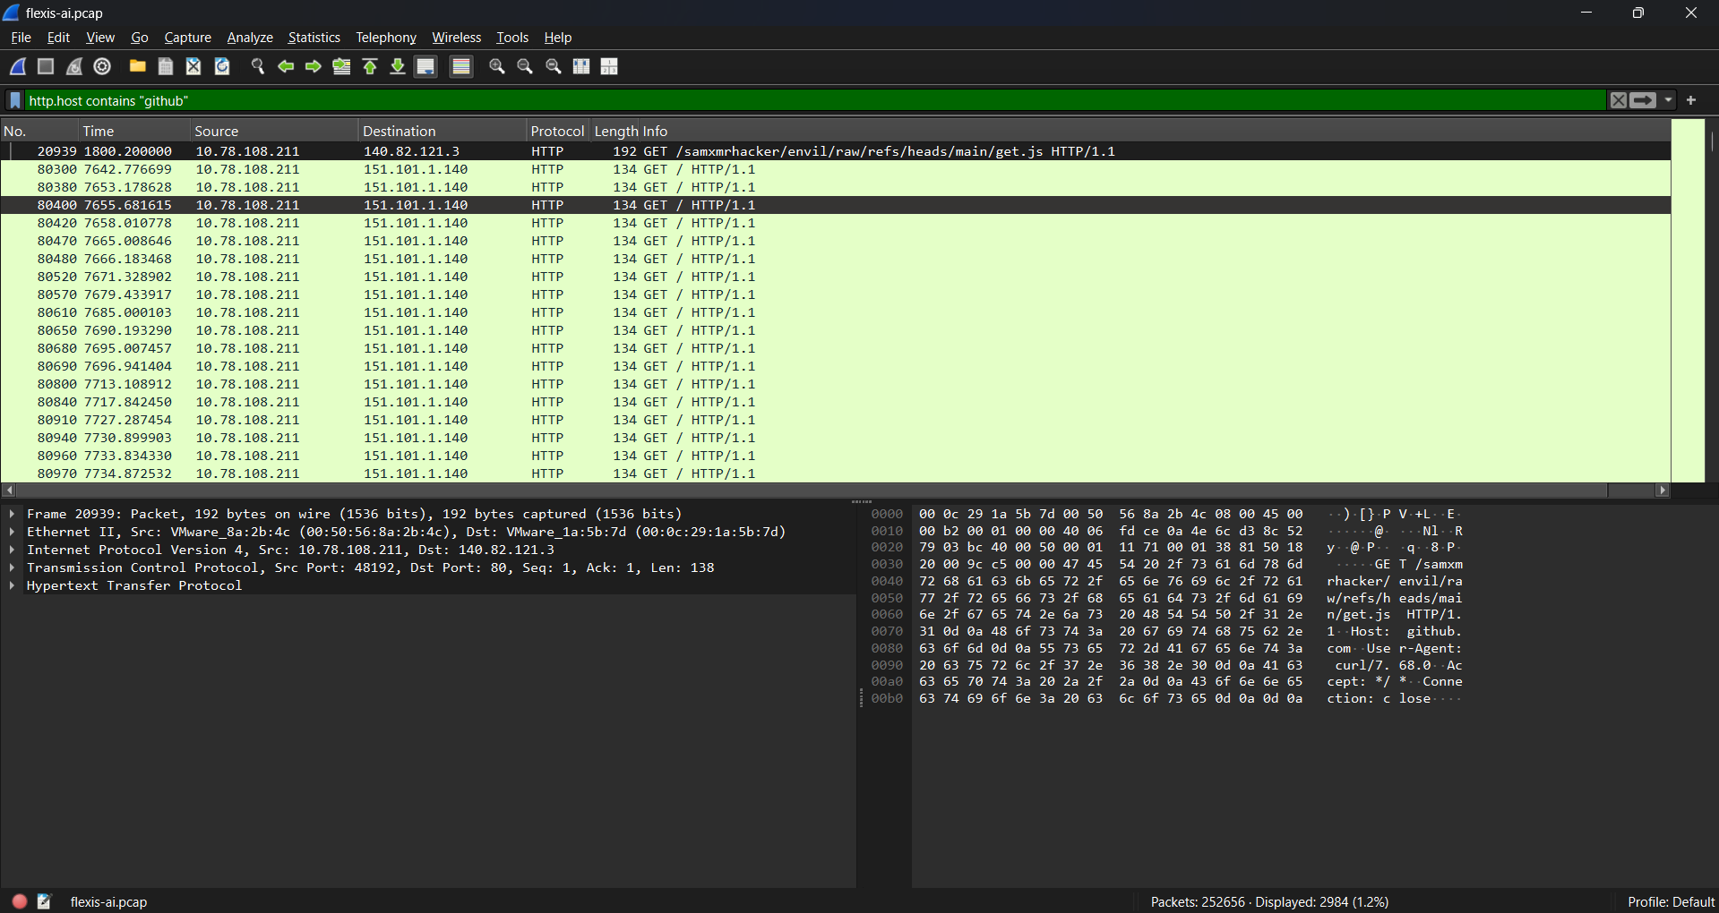Click the packet list horizontal scrollbar
The image size is (1719, 913).
[835, 490]
